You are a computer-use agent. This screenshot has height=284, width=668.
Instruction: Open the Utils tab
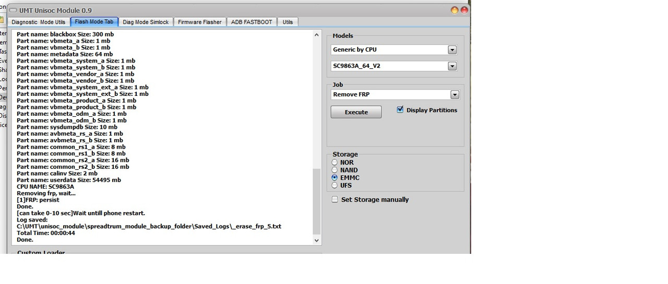tap(288, 22)
